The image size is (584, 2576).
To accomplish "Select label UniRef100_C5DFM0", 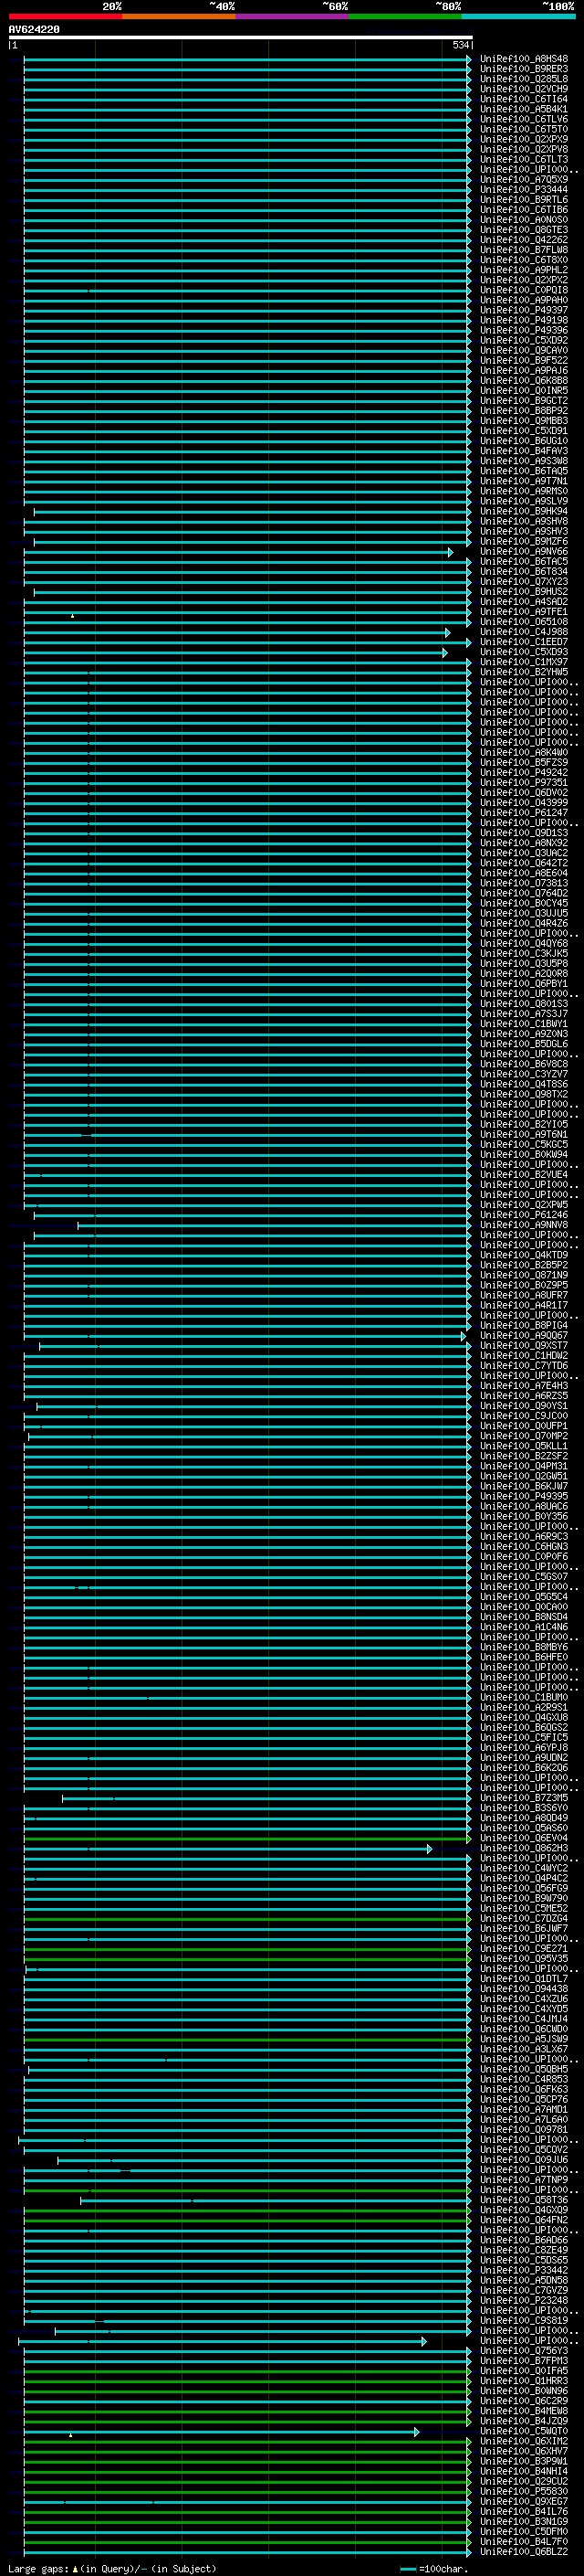I will (x=524, y=2531).
